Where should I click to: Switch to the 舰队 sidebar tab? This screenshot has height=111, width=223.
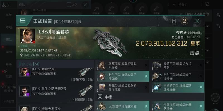(x=9, y=39)
